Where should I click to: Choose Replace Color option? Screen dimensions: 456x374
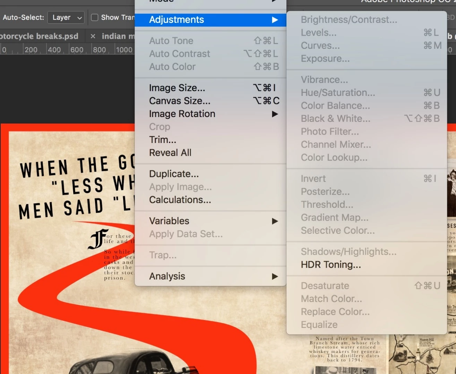pyautogui.click(x=367, y=312)
